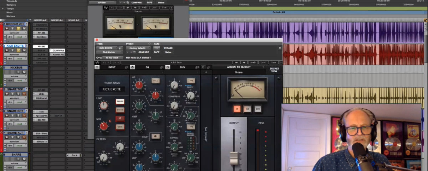Toggle the DYN section power button
428x171 pixels.
click(x=168, y=67)
